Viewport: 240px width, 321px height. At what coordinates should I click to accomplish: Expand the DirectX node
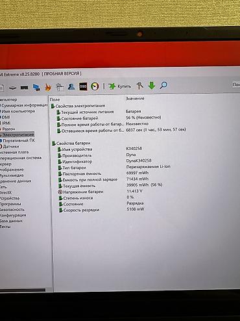coord(6,192)
